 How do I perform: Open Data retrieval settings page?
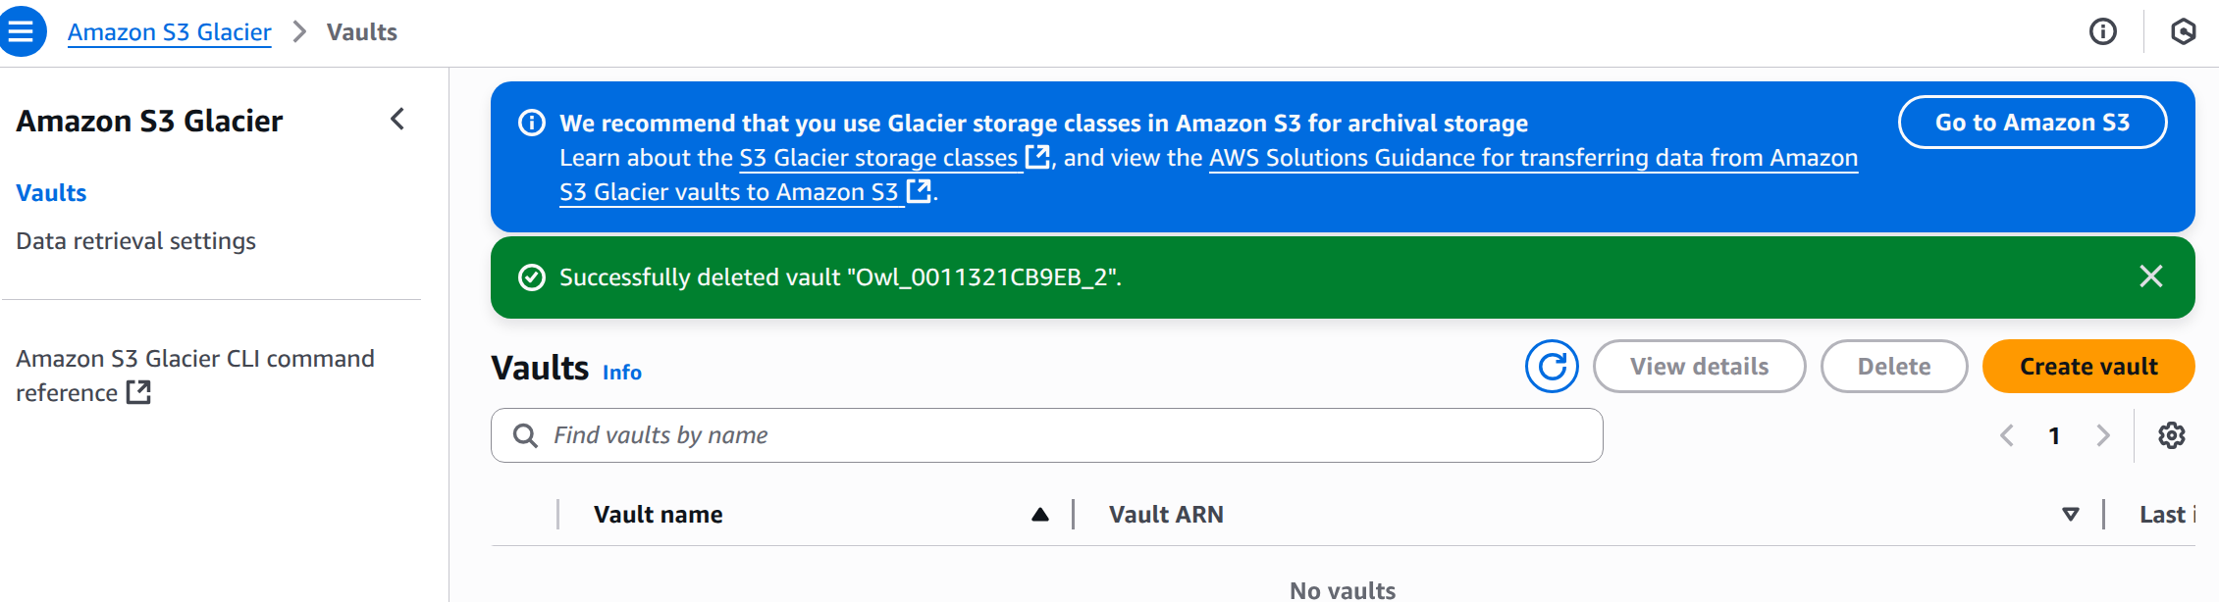(135, 241)
